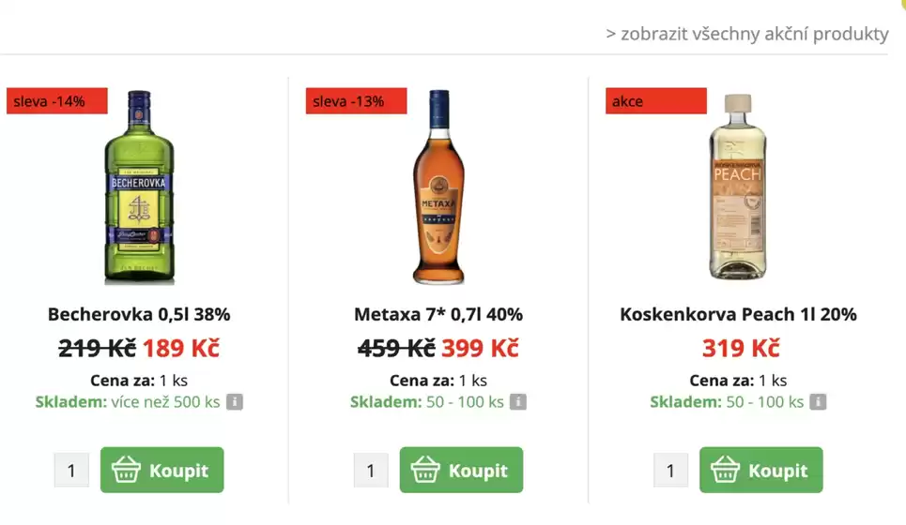
Task: Open the Metaxa 7* 0,7l 40% product title
Action: coord(438,315)
